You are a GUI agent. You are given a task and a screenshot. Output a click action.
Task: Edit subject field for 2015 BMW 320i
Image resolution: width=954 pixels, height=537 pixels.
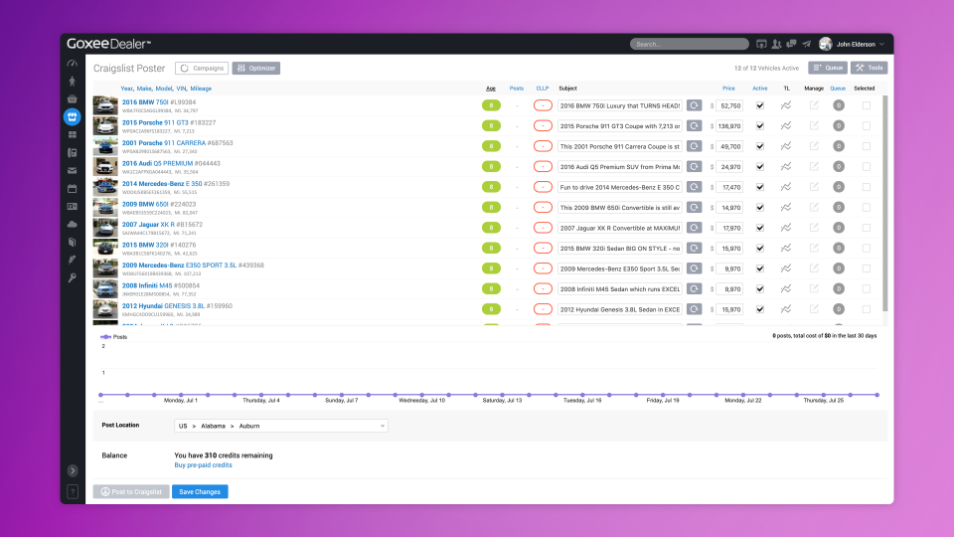(620, 248)
